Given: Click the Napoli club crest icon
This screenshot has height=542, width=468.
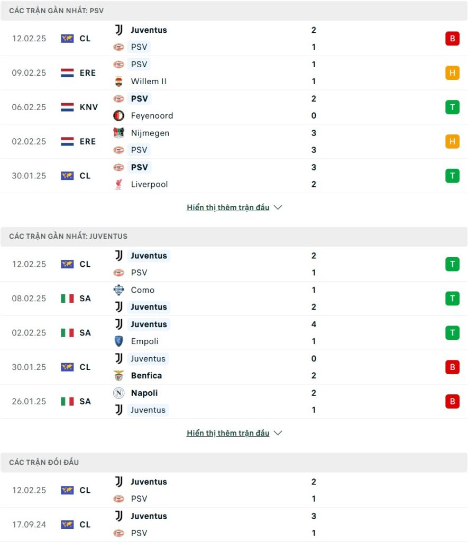Looking at the screenshot, I should (119, 393).
